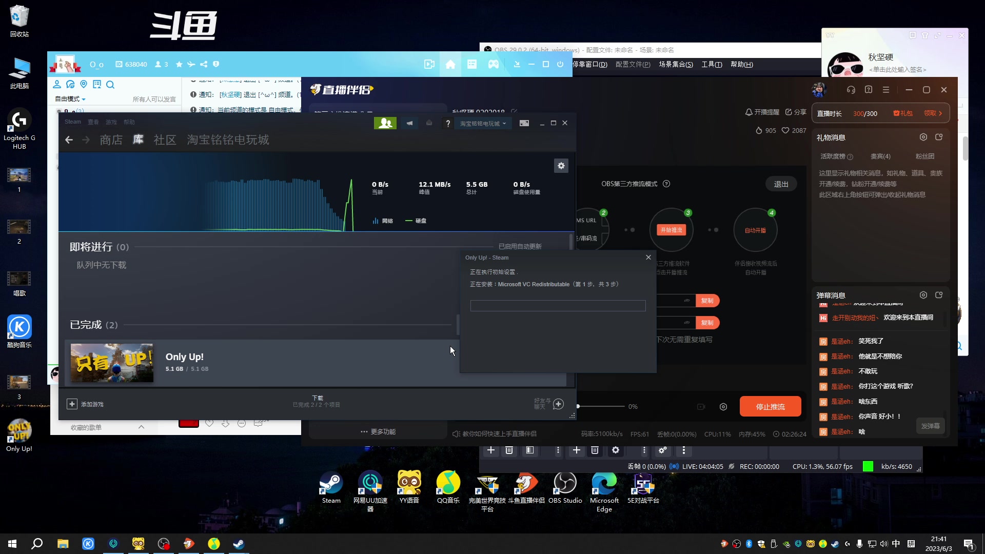985x554 pixels.
Task: Click first 复制 copy button
Action: (707, 301)
